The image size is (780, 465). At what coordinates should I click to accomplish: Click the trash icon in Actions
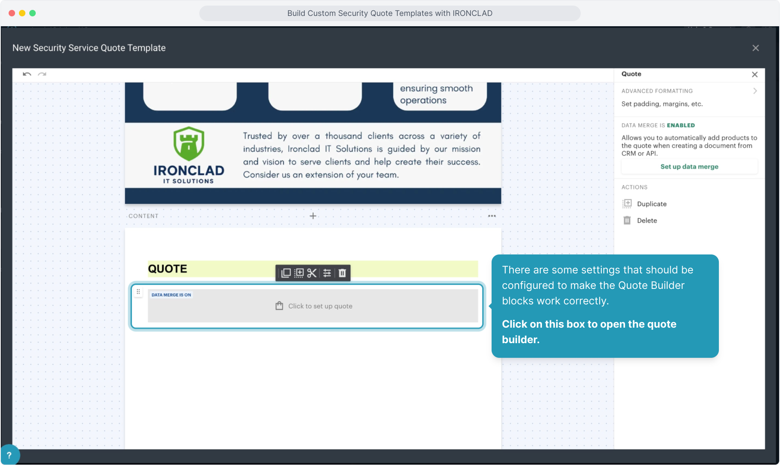627,220
